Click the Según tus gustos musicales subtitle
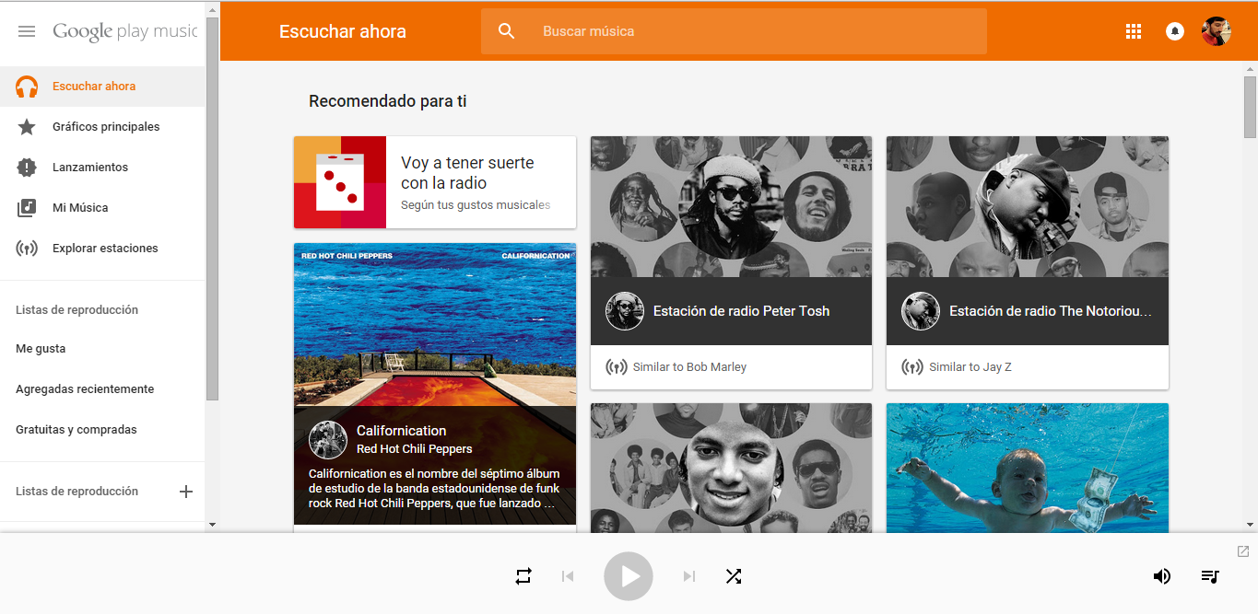 [476, 205]
